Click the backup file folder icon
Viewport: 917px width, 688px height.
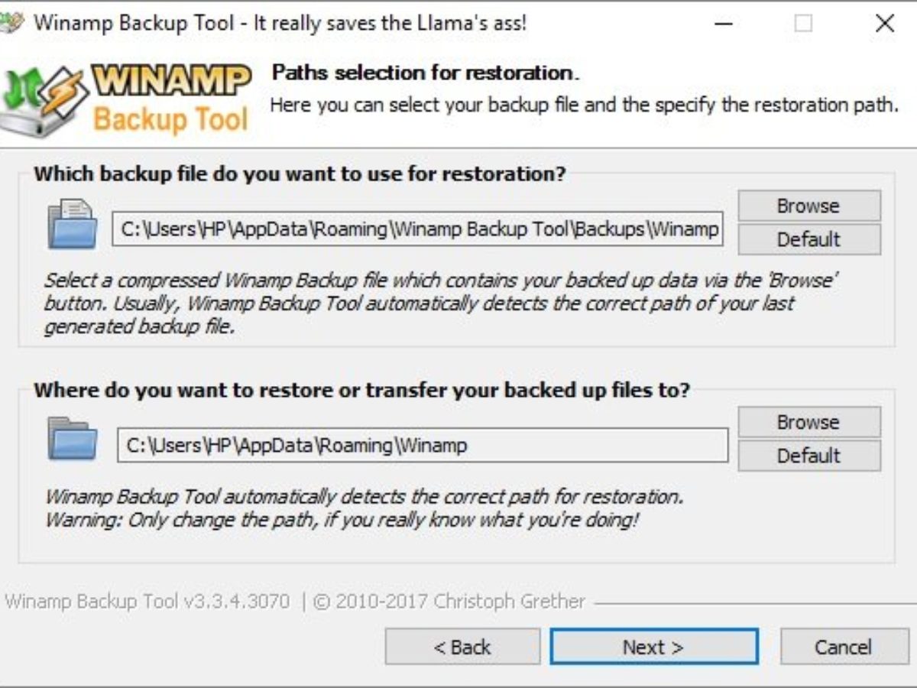click(x=72, y=224)
